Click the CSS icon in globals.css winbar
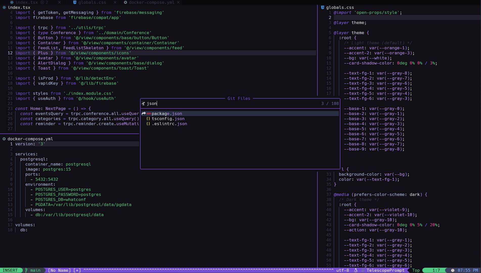The image size is (481, 273). 322,7
